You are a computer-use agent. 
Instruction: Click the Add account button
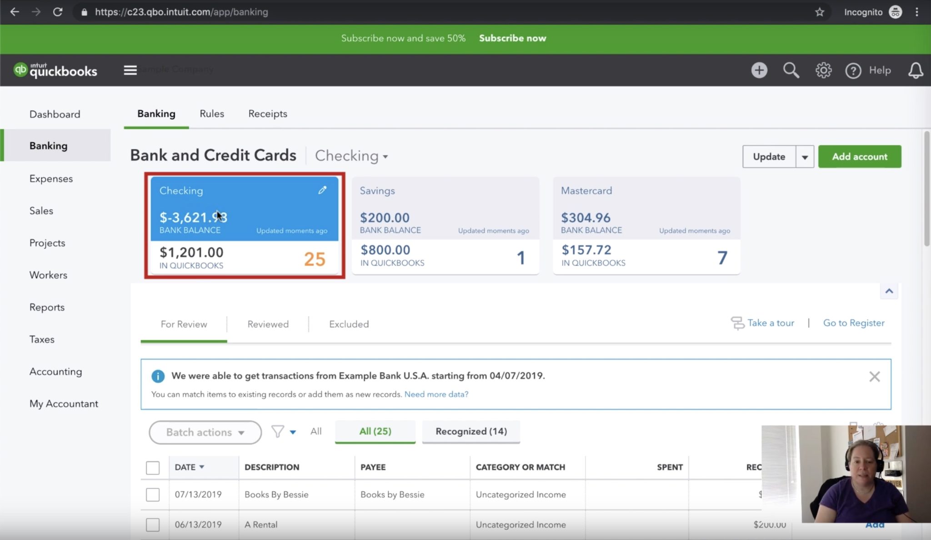[x=859, y=157]
